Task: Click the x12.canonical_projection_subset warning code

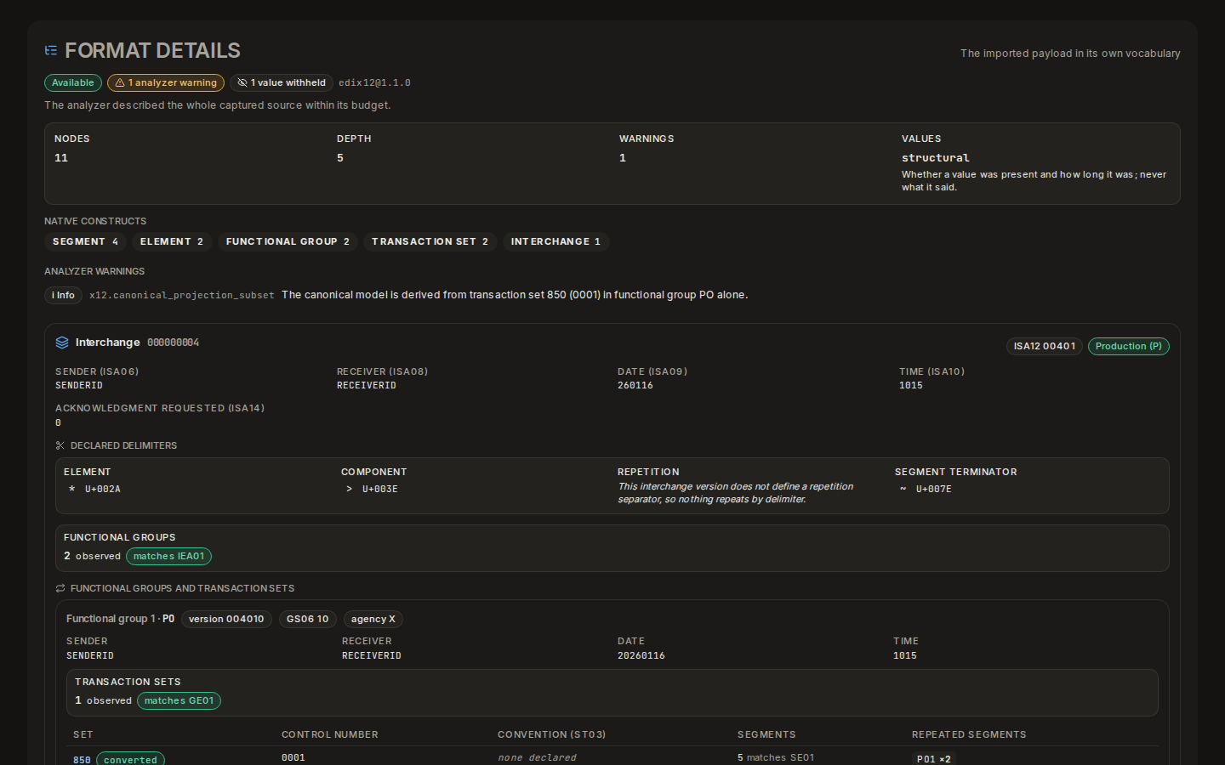Action: point(182,296)
